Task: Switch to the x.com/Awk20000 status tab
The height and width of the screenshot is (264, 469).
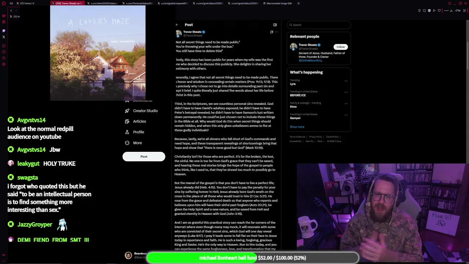Action: pyautogui.click(x=102, y=3)
